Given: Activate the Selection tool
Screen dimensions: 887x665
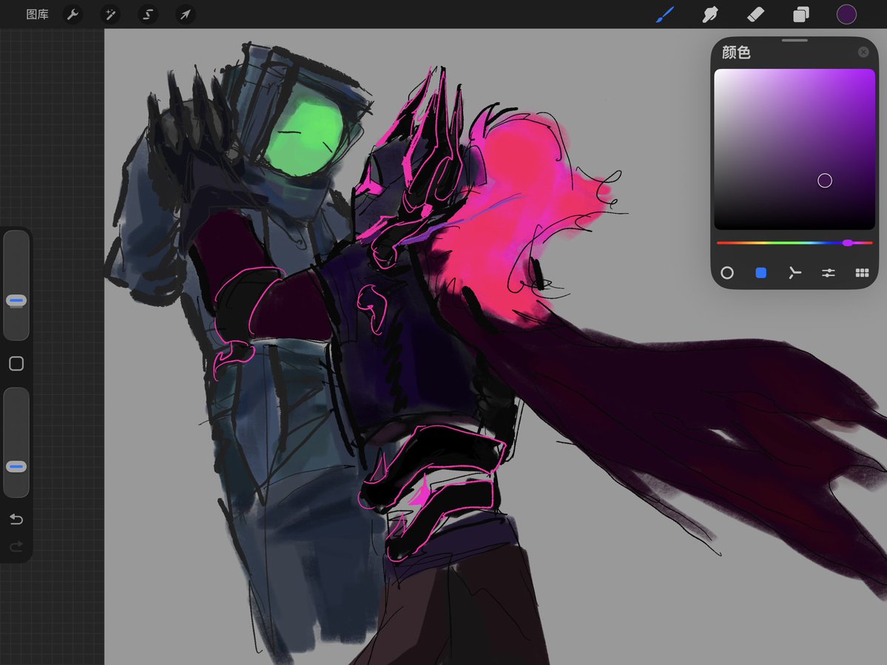Looking at the screenshot, I should [148, 14].
